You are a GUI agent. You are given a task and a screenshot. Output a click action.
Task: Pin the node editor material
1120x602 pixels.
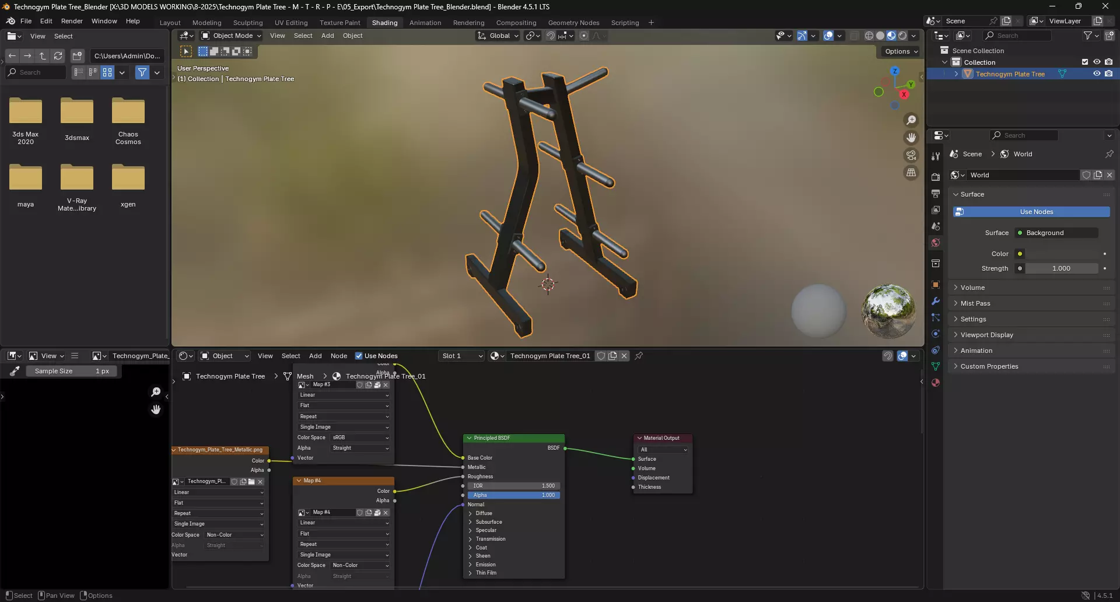(x=639, y=356)
